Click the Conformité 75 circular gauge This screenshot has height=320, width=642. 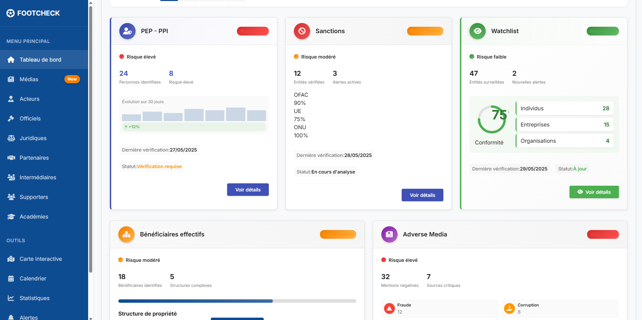pos(492,119)
